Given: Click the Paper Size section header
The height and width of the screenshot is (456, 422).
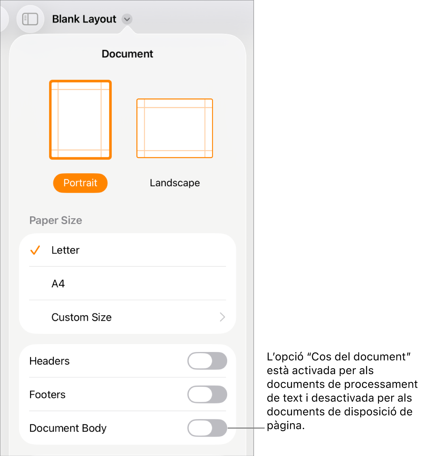Looking at the screenshot, I should click(x=56, y=220).
